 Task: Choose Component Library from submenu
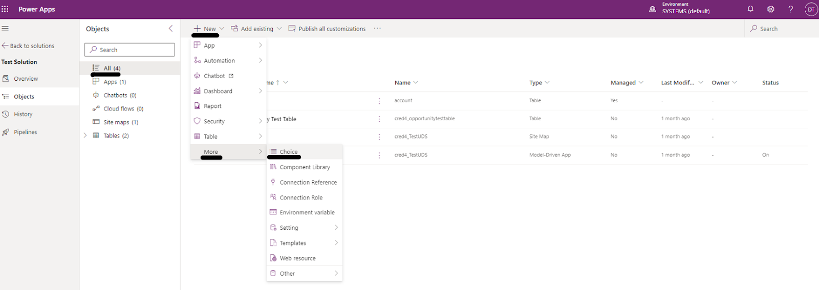click(305, 167)
